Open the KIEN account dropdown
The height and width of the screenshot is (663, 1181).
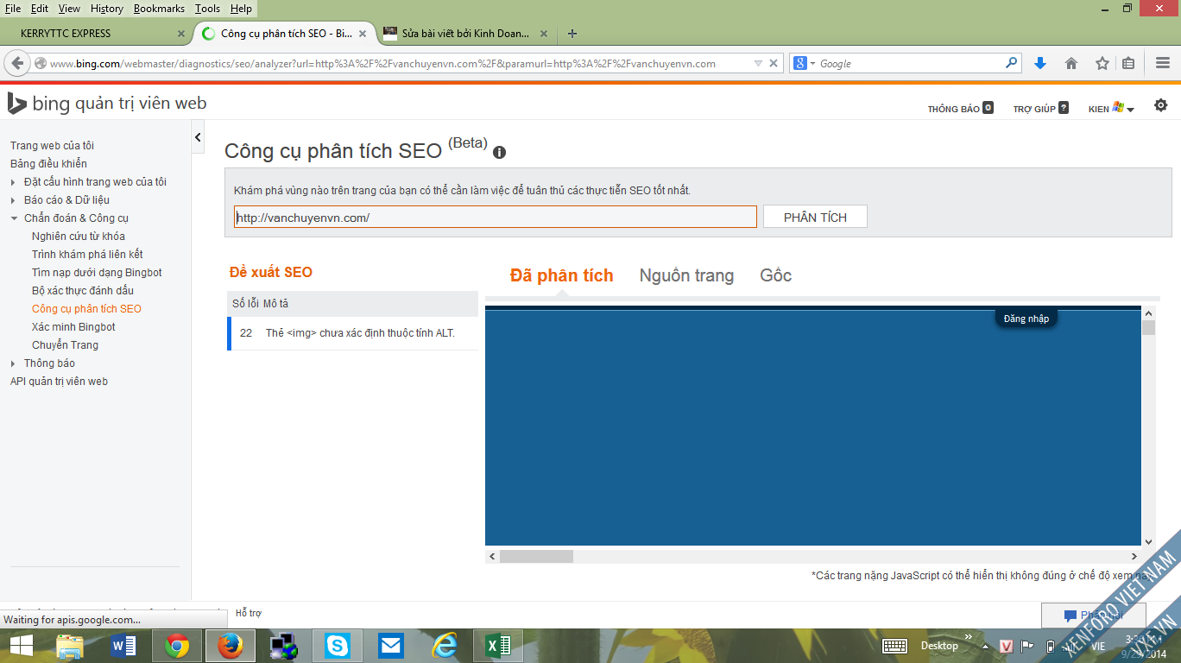coord(1111,108)
